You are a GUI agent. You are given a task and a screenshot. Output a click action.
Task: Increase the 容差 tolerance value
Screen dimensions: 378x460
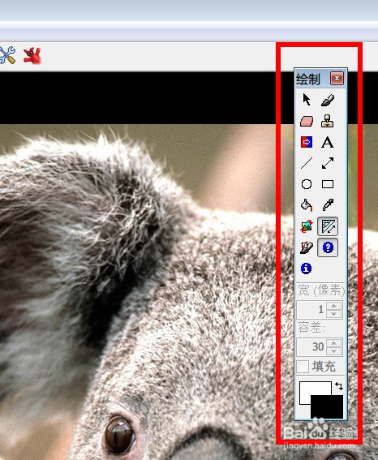(x=333, y=342)
